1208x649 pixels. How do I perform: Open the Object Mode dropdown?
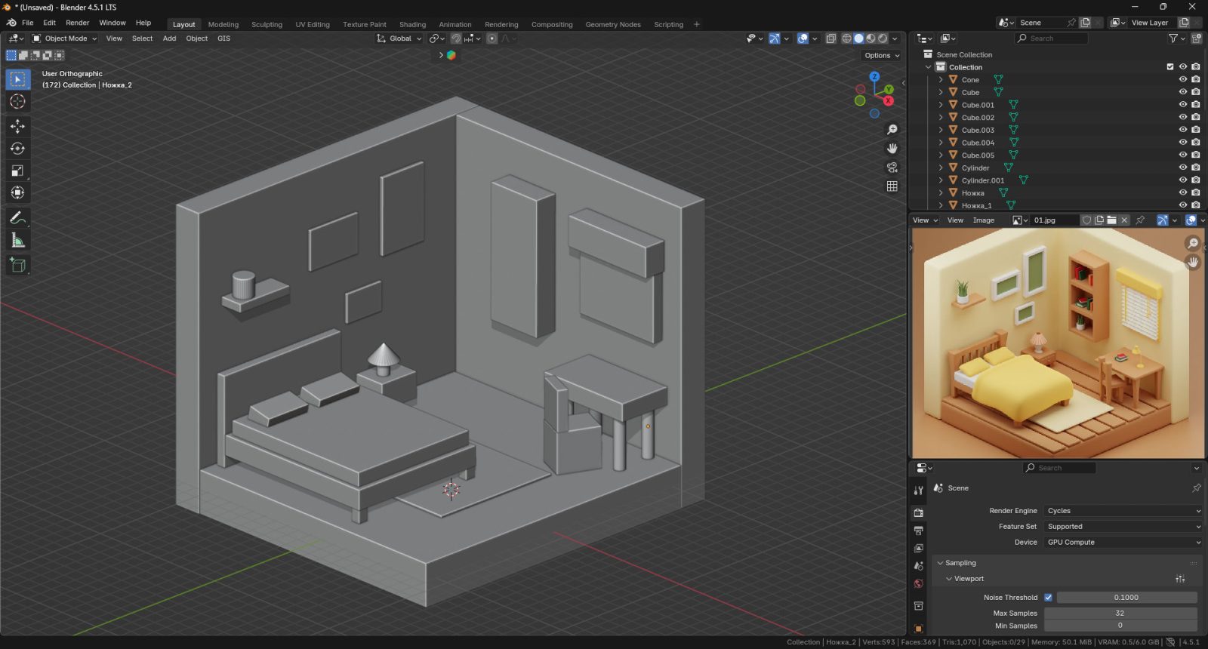pos(65,38)
